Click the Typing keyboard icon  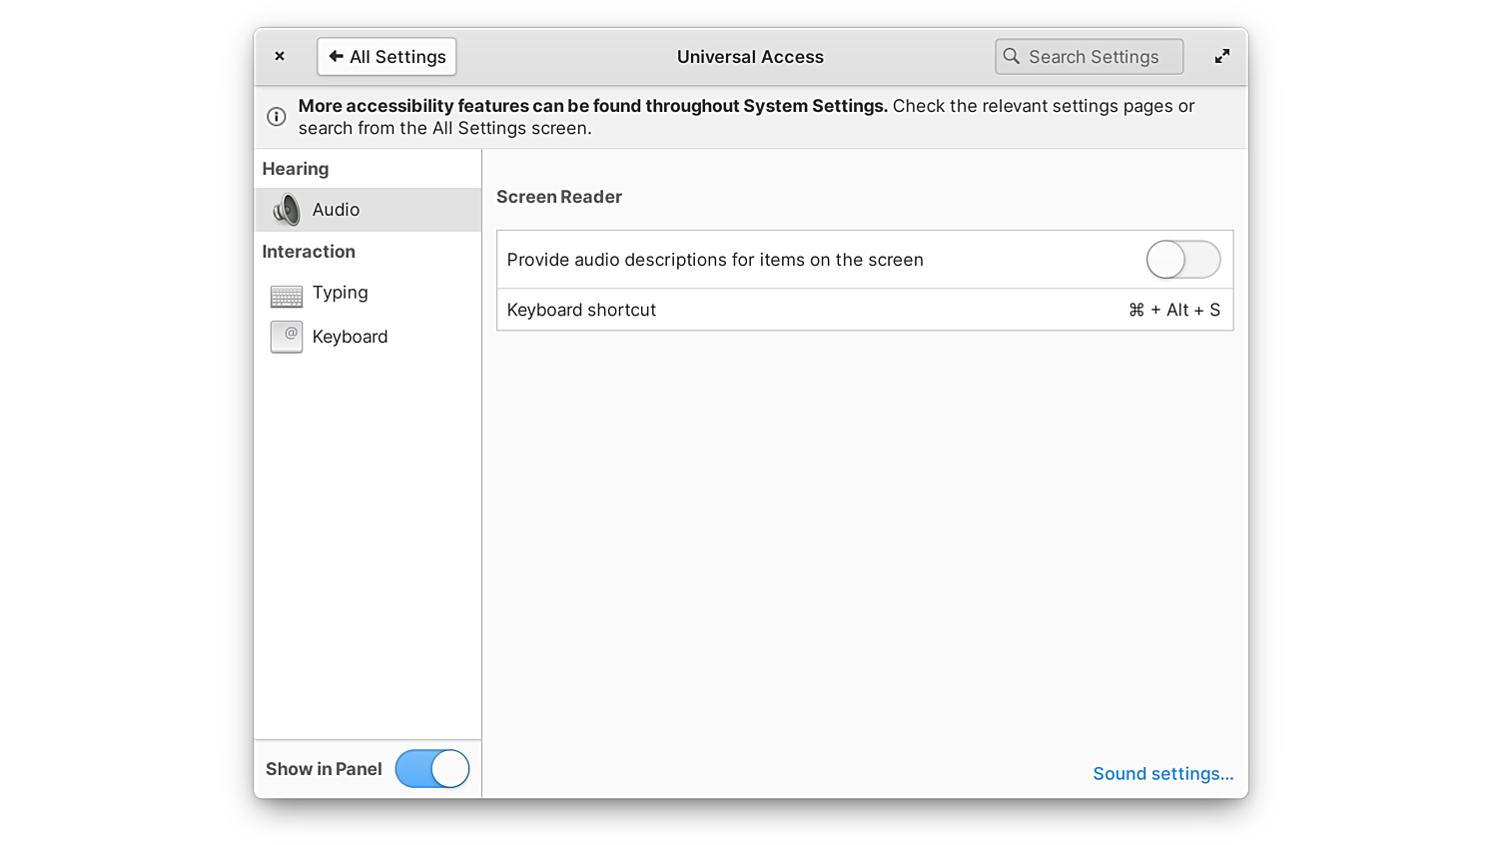(287, 296)
